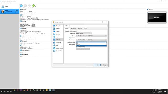Close the Promiscuous Mode combo box
Viewport: 168px width, 94px height.
(91, 42)
